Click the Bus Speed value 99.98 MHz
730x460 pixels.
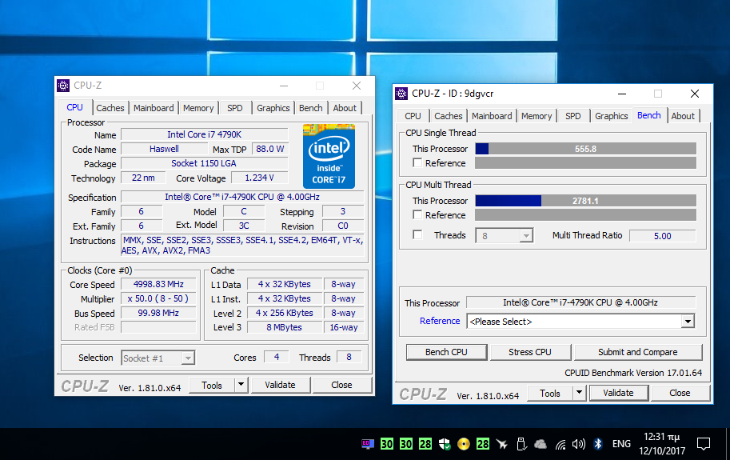pos(158,313)
